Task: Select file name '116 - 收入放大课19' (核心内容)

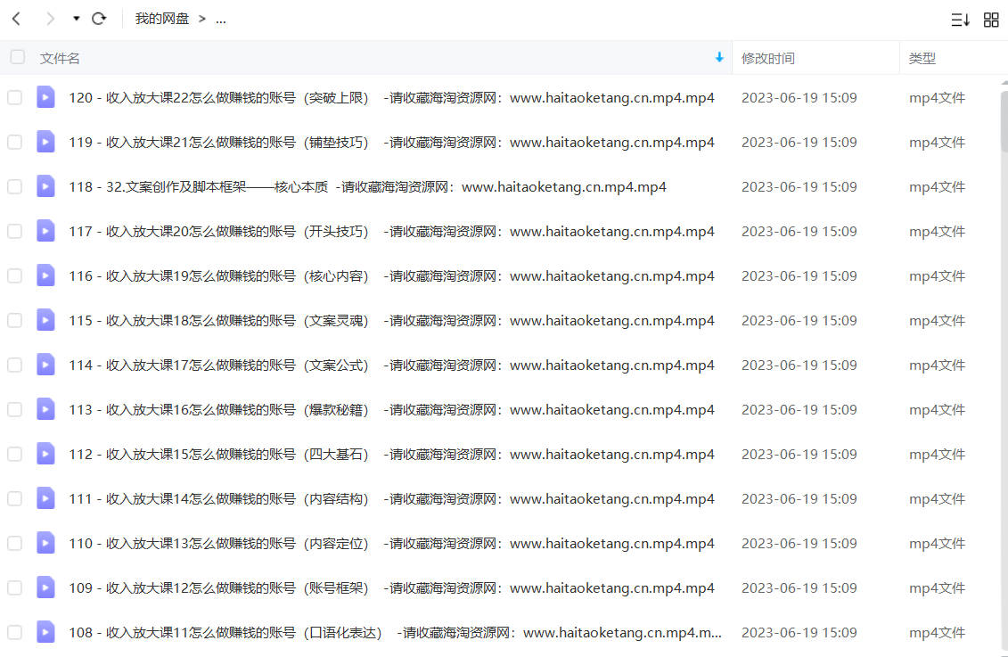Action: pos(391,275)
